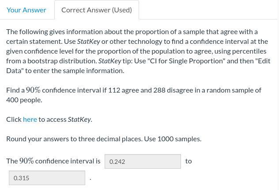The image size is (279, 190).
Task: Open the 'here' link to StatKey
Action: (x=30, y=119)
